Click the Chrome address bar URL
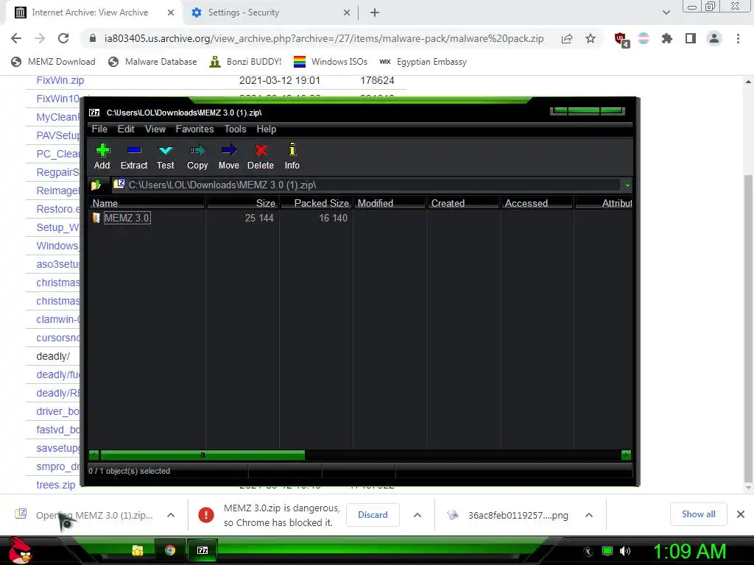This screenshot has height=565, width=754. pyautogui.click(x=324, y=38)
